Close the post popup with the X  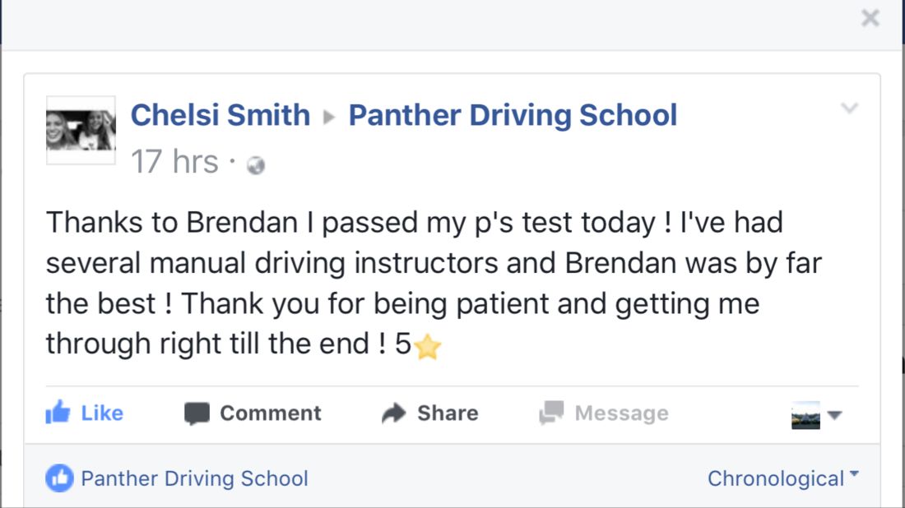point(870,19)
